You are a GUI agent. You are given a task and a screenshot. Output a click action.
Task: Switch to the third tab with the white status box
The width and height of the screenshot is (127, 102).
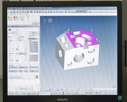click(22, 18)
